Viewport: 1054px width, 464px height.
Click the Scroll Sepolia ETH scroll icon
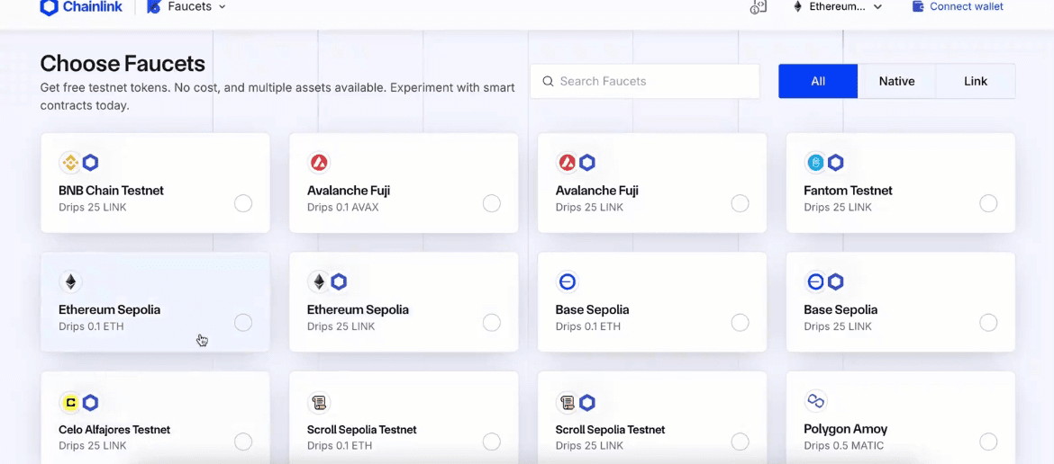coord(319,402)
